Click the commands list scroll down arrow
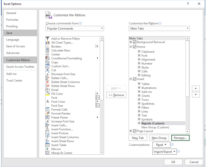This screenshot has width=206, height=167. [102, 152]
